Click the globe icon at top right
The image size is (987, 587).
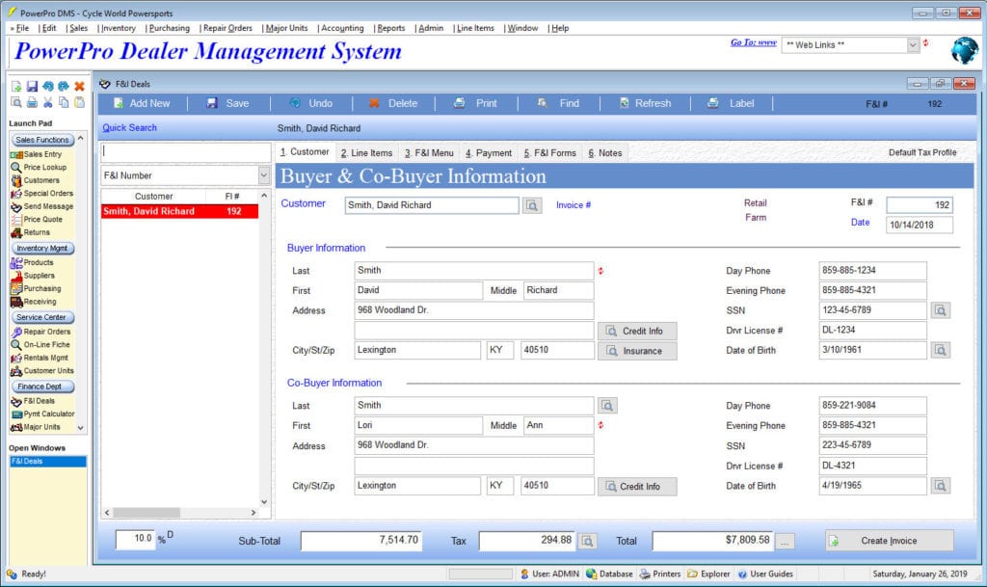[964, 49]
